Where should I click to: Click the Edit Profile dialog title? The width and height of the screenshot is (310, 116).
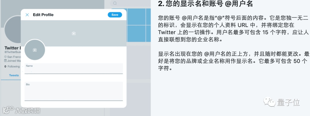(43, 15)
